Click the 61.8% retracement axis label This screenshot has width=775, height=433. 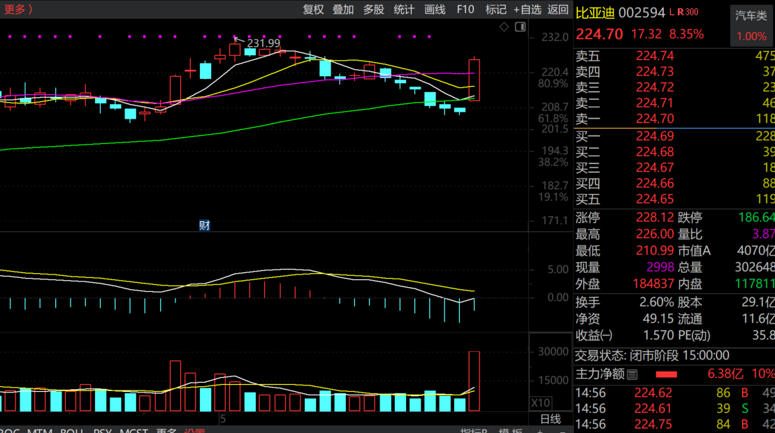(x=553, y=119)
